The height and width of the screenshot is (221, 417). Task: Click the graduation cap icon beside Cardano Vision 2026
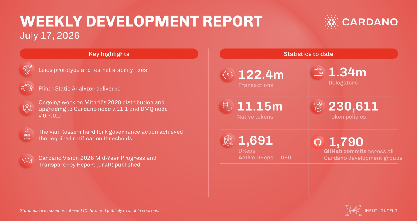coord(27,161)
